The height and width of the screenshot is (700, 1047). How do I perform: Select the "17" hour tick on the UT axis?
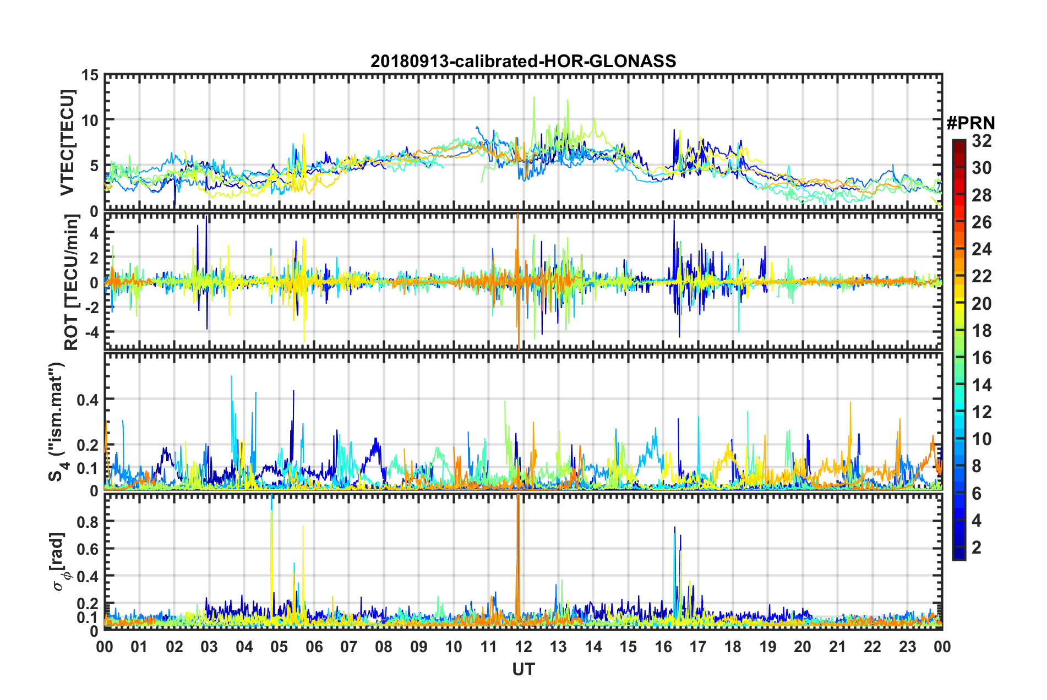(698, 647)
